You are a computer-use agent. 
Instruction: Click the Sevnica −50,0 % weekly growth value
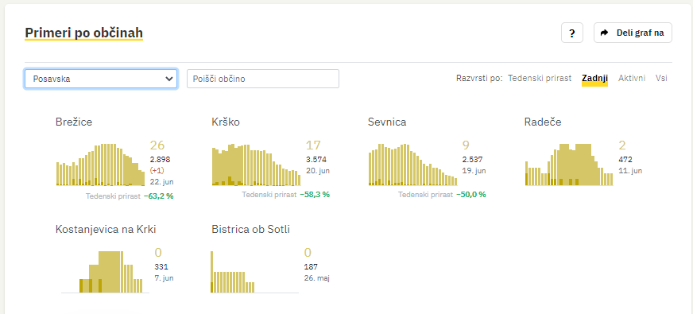coord(471,195)
